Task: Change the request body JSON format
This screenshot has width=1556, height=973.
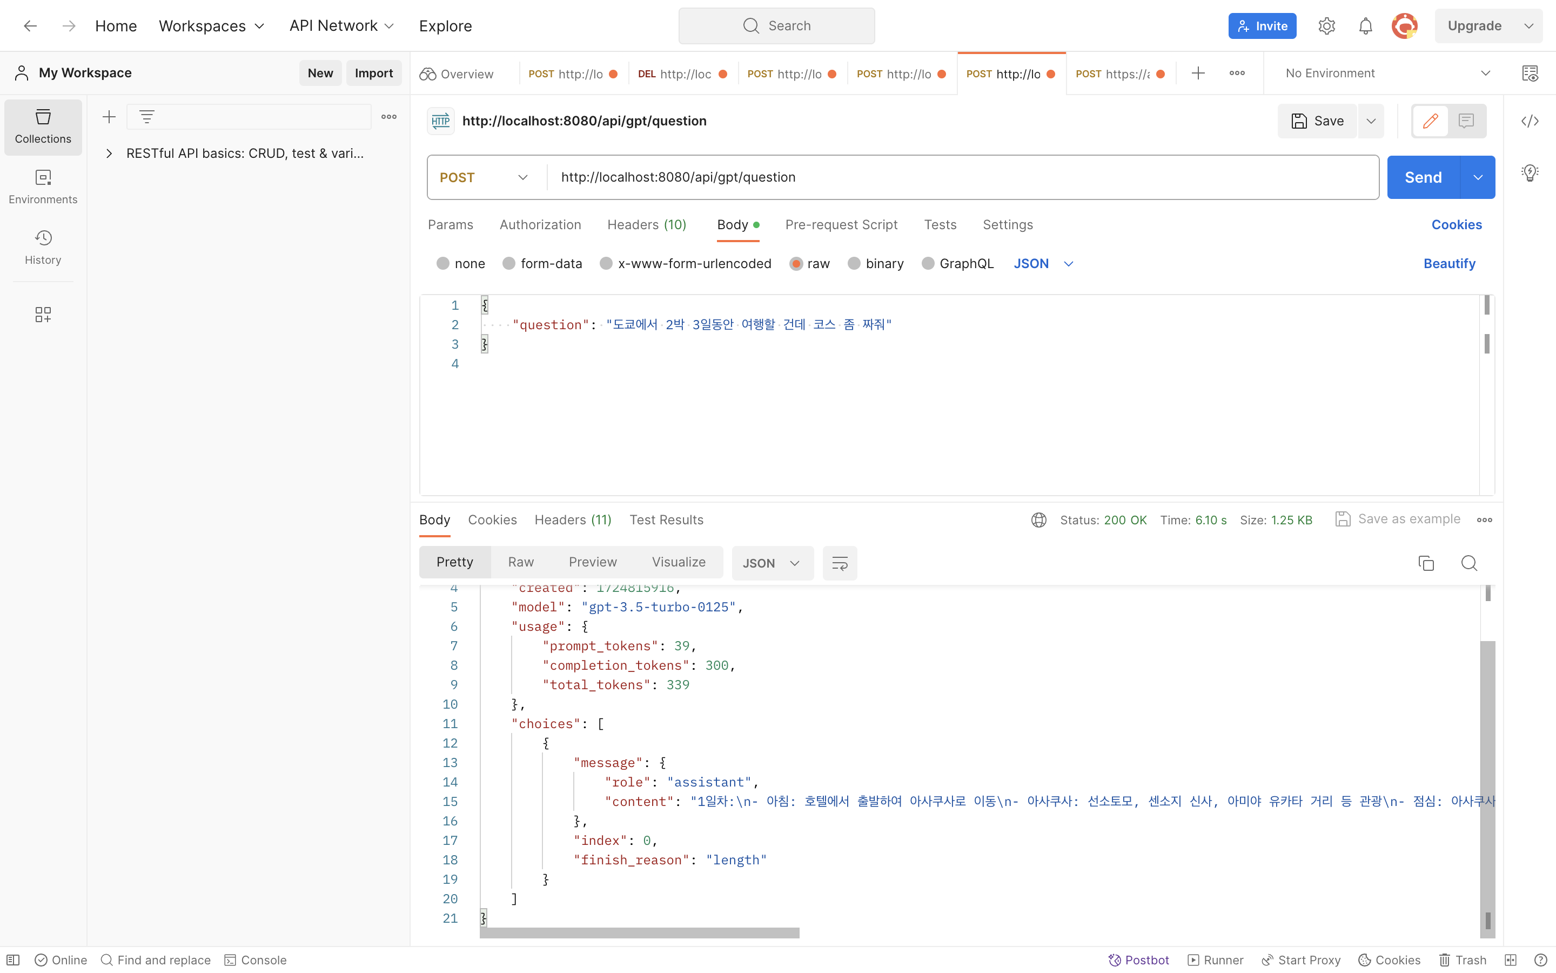Action: (x=1043, y=264)
